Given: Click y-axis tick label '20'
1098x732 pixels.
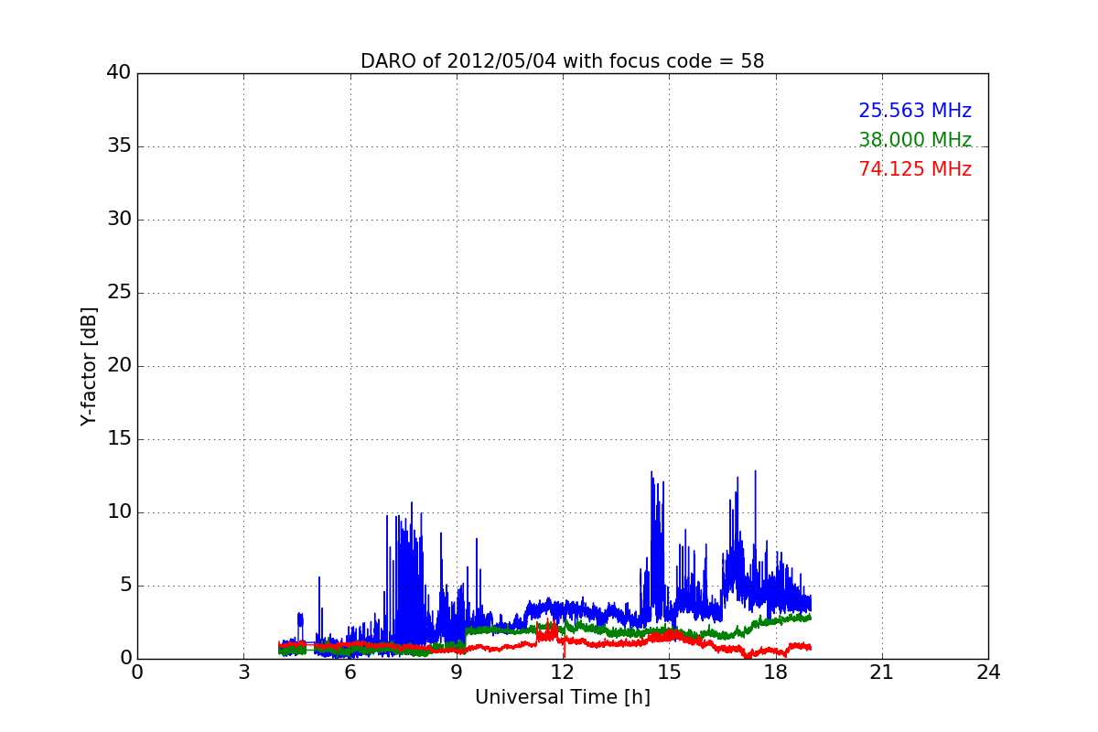Looking at the screenshot, I should [119, 366].
